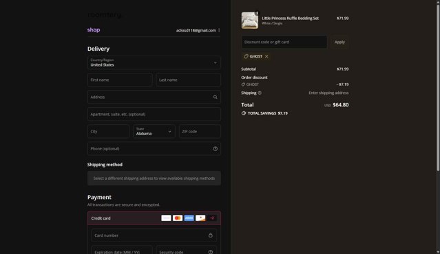Screen dimensions: 440x254
Task: Focus the First name field
Action: tap(120, 80)
